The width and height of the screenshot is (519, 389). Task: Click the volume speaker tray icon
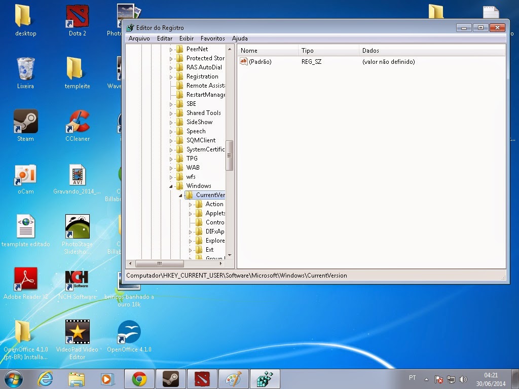pos(463,379)
